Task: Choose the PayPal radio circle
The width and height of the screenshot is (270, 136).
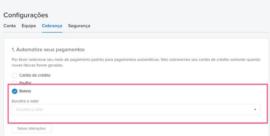Action: click(15, 83)
